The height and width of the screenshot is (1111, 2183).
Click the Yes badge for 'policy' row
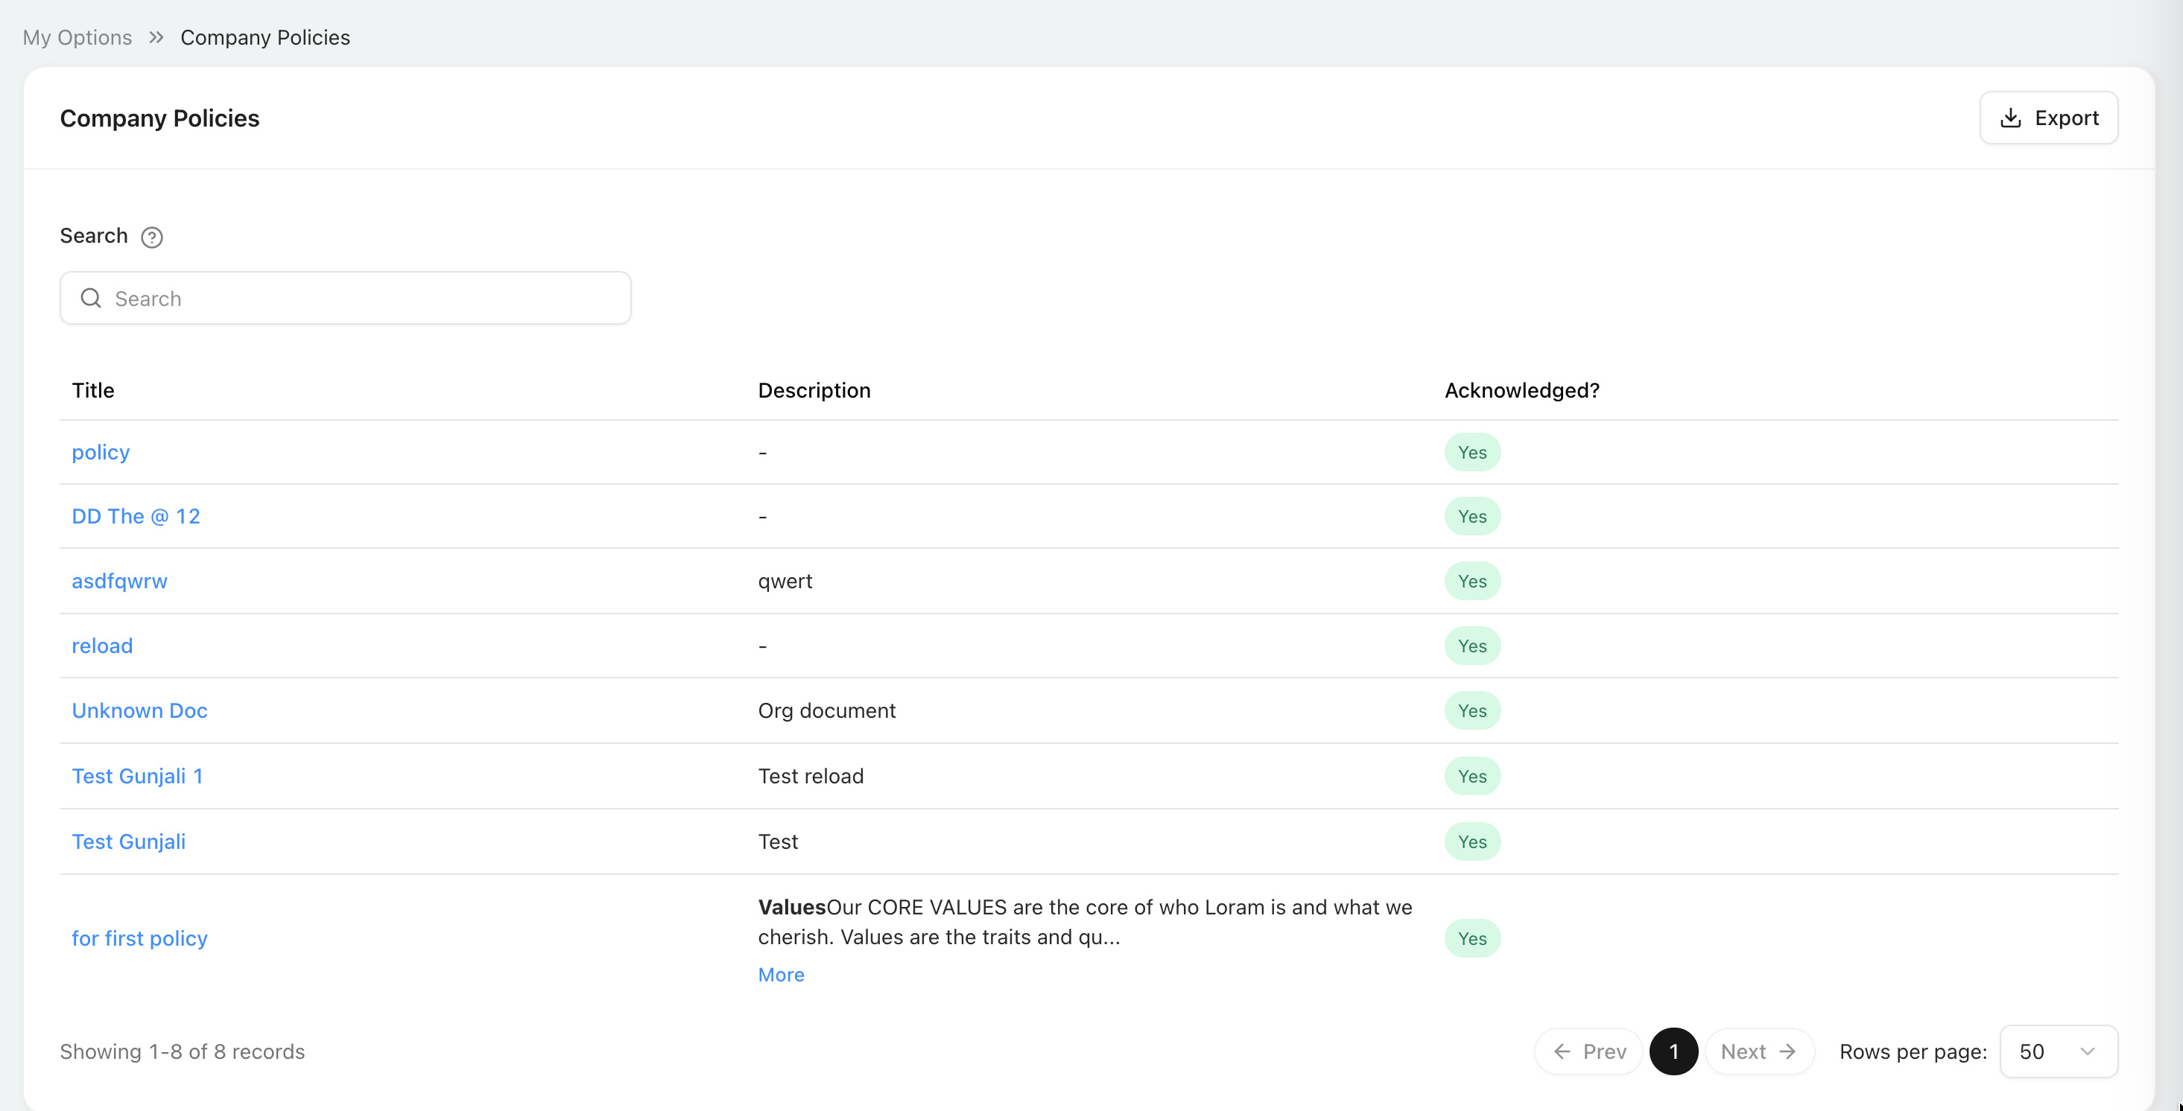(x=1473, y=452)
